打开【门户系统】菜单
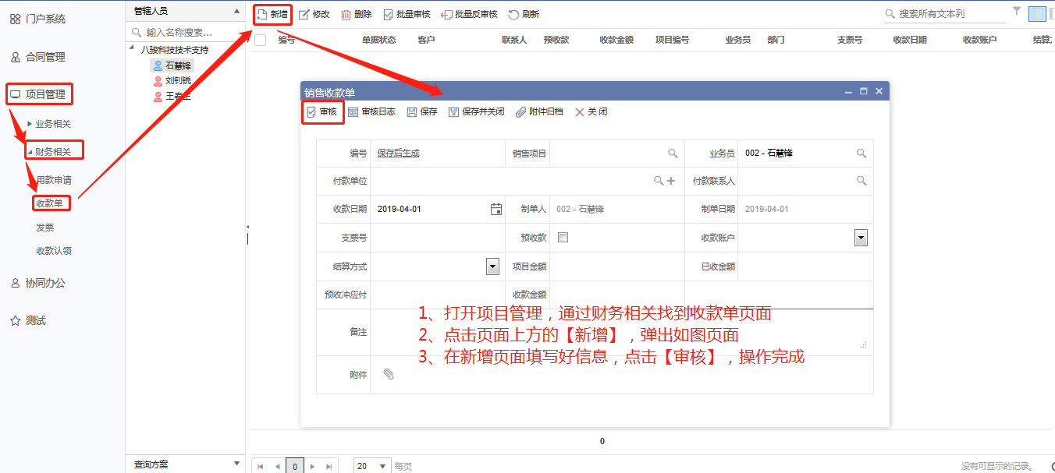The height and width of the screenshot is (473, 1055). tap(47, 17)
